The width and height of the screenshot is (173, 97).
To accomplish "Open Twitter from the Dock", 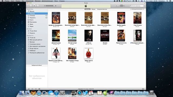I will [x=85, y=93].
